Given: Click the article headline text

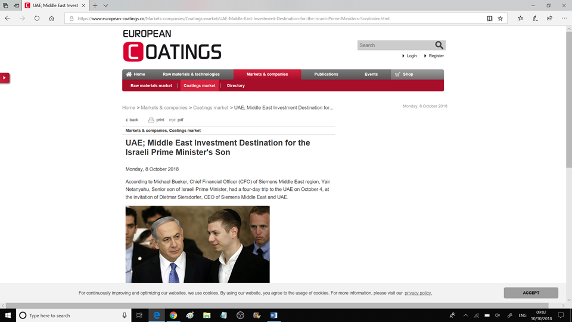Looking at the screenshot, I should 218,147.
